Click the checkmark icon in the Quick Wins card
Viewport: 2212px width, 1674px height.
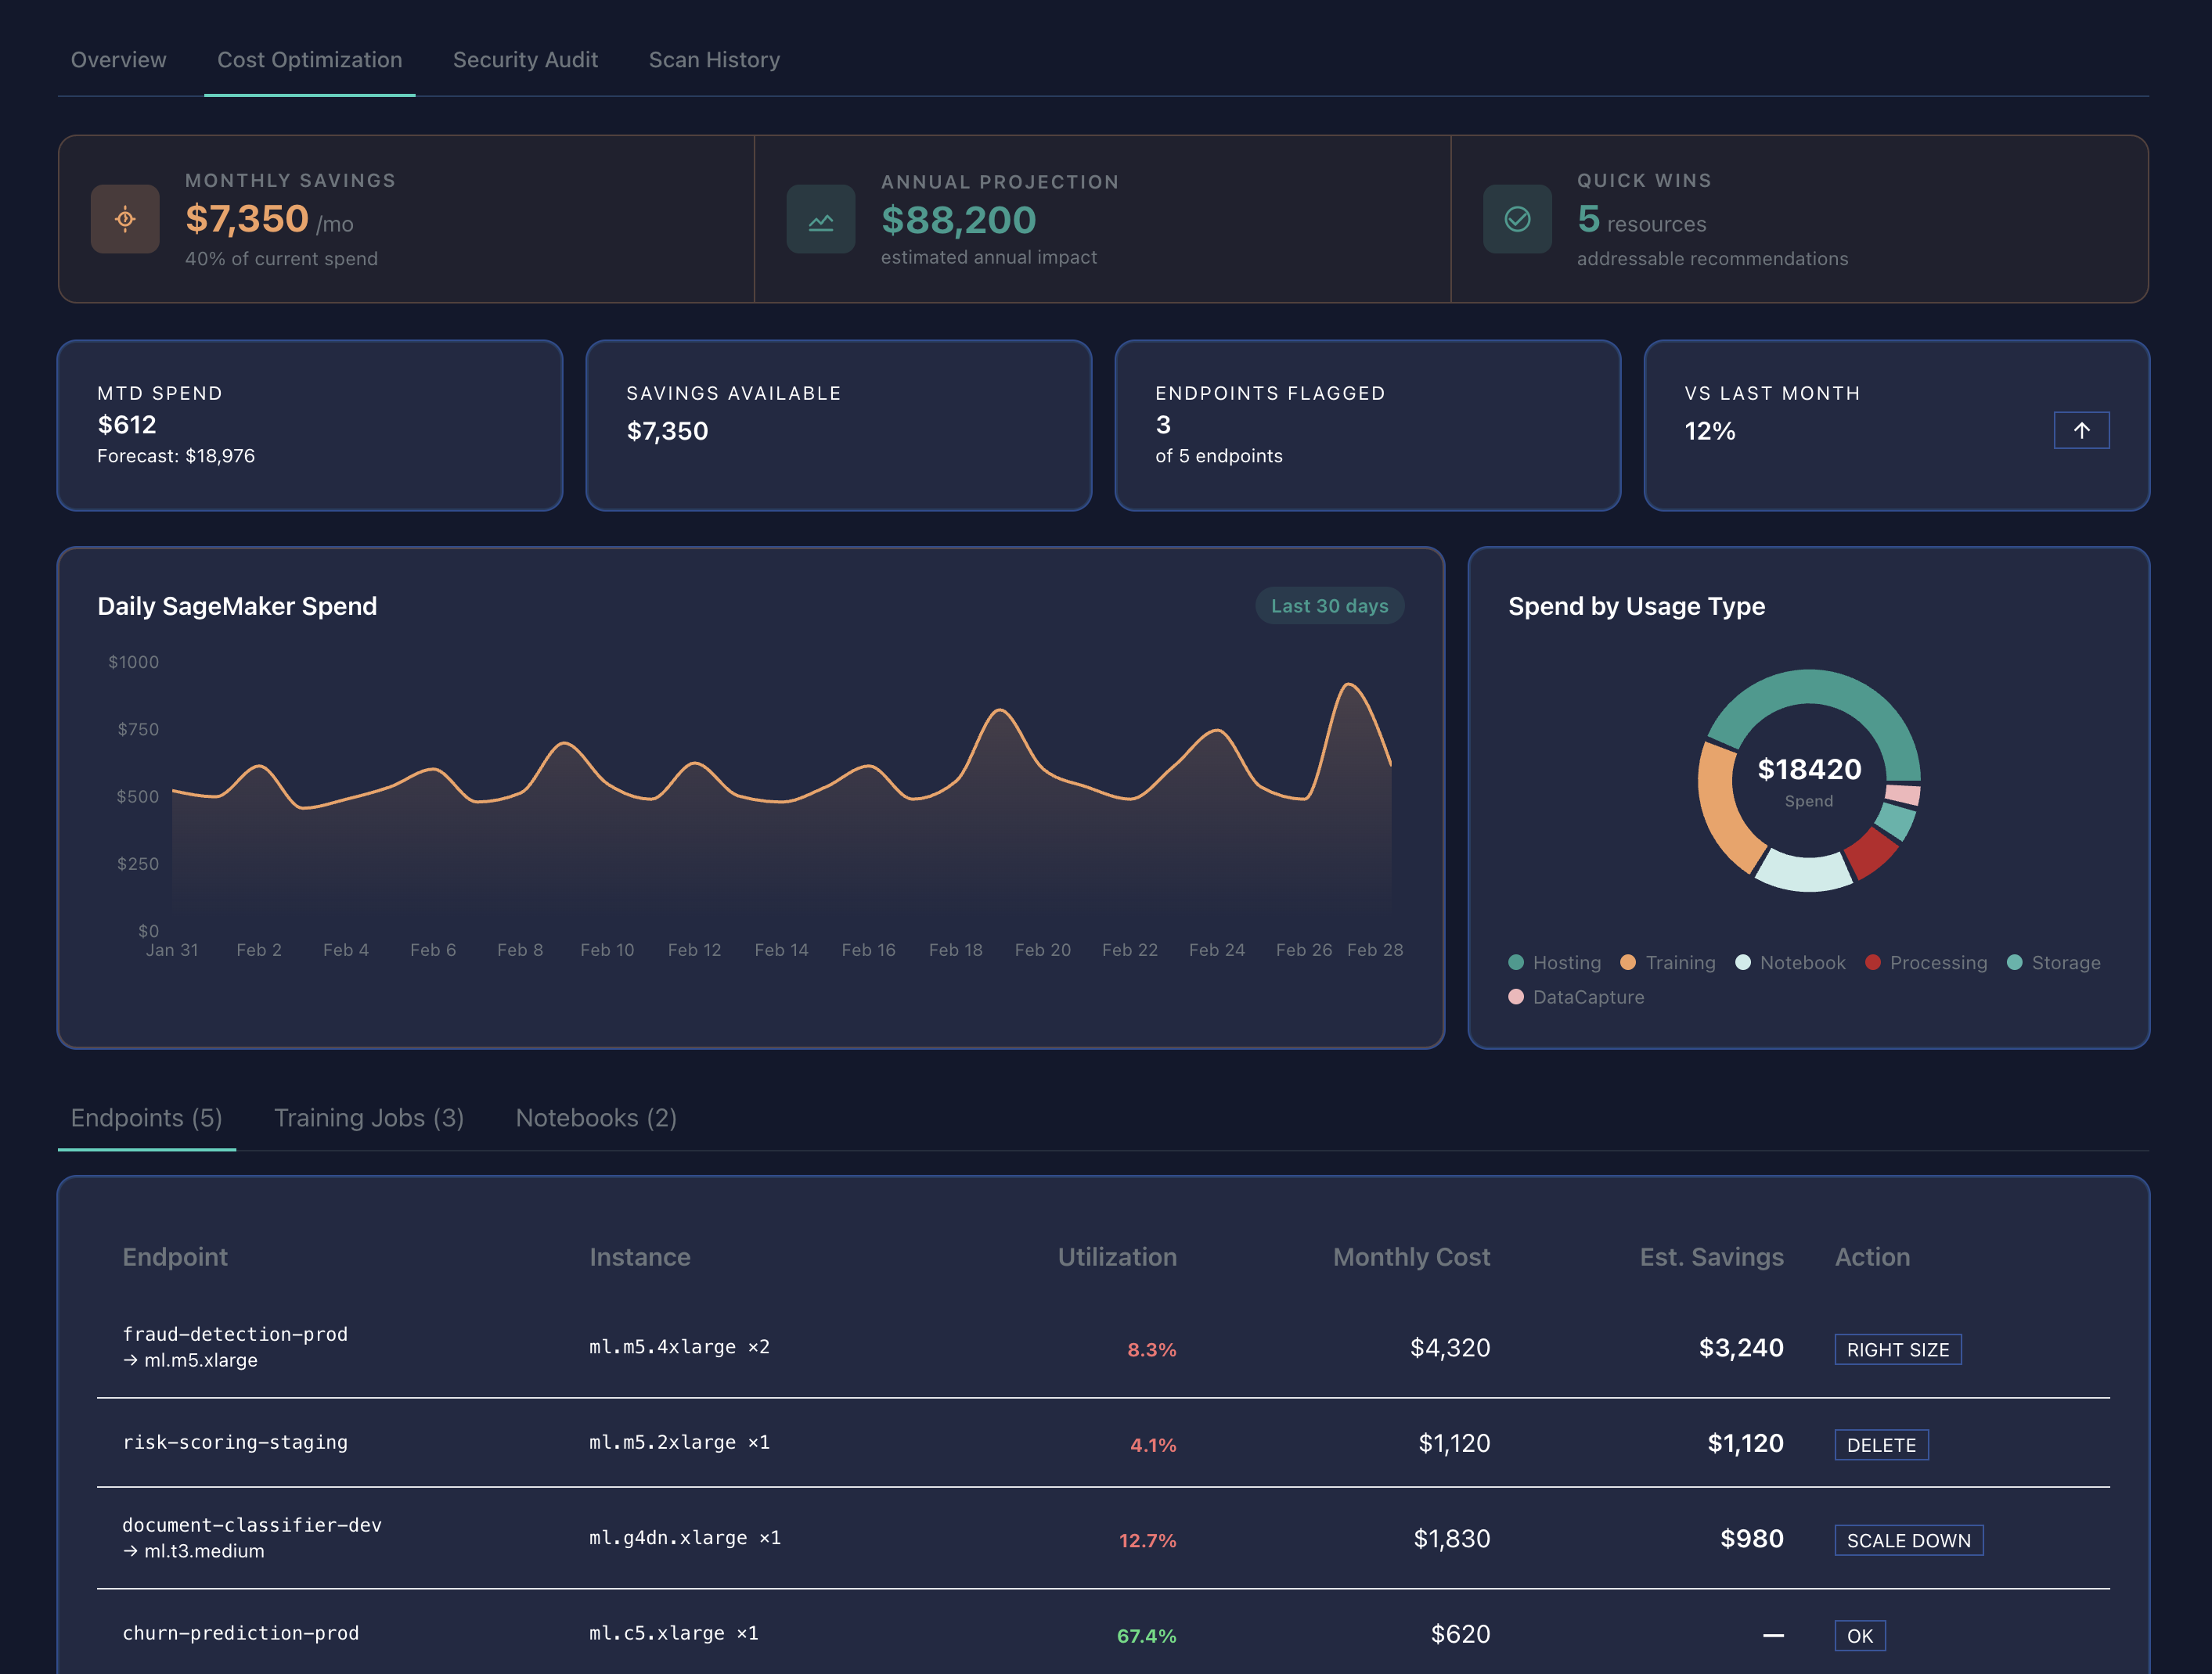point(1516,219)
